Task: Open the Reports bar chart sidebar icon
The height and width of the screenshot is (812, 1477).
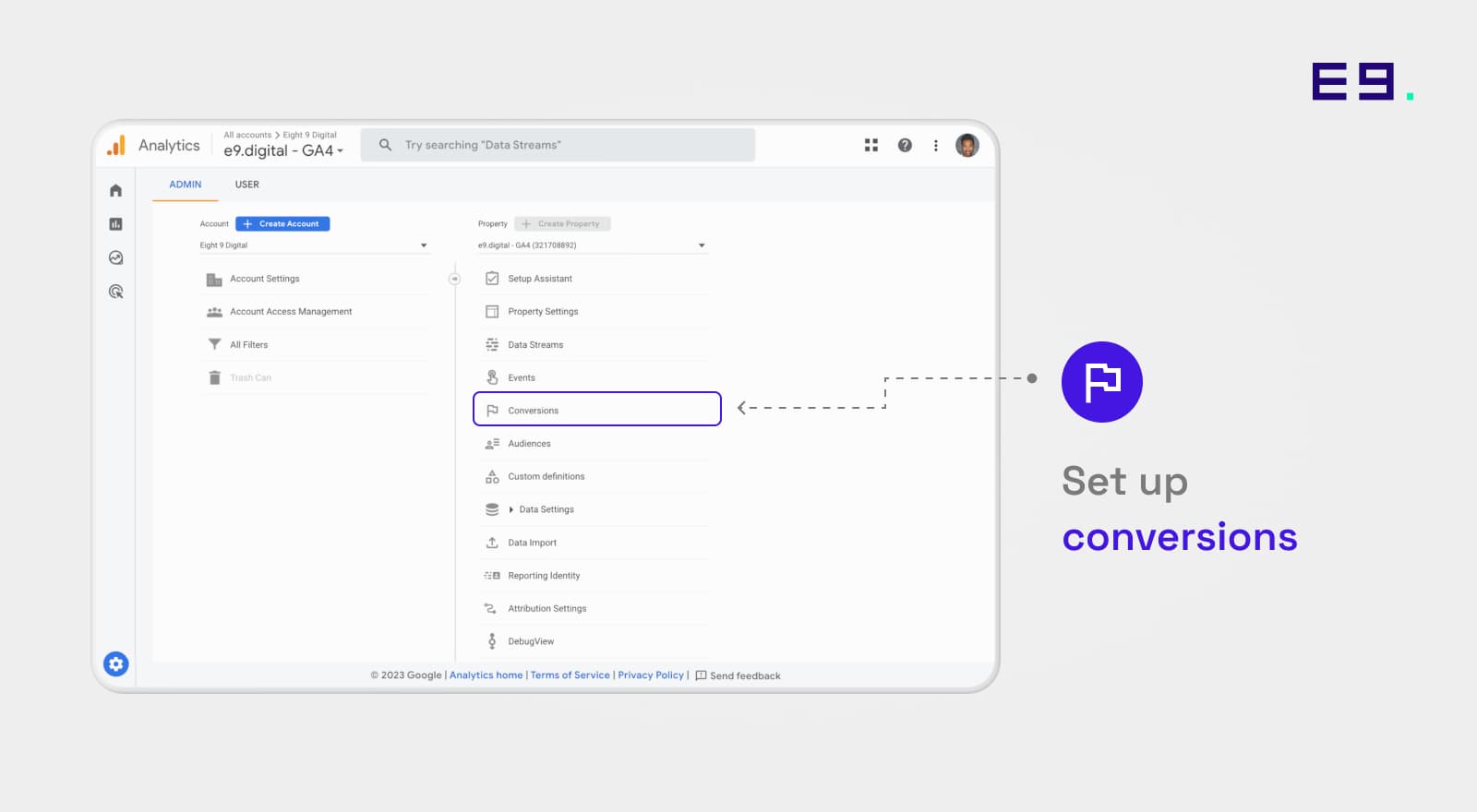Action: click(115, 224)
